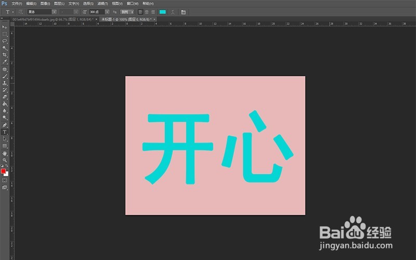Screen dimensions: 416x260
Task: Expand the tools panel double-arrow
Action: 2,18
